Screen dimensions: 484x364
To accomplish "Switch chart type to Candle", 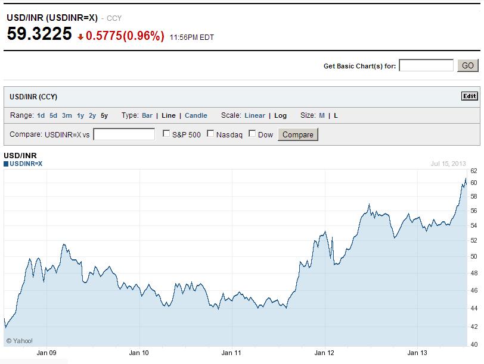I will [x=196, y=115].
